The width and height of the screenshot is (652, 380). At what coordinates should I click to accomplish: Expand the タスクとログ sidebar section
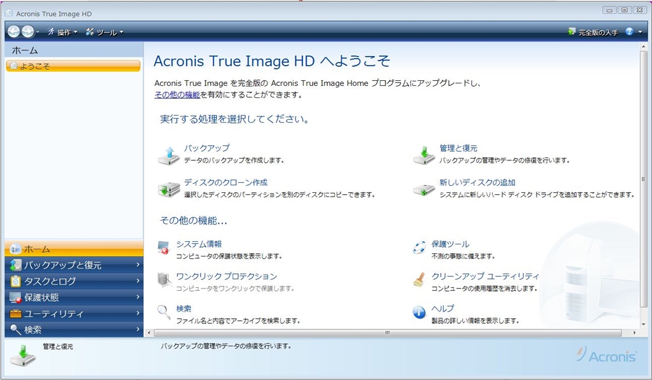(x=74, y=281)
